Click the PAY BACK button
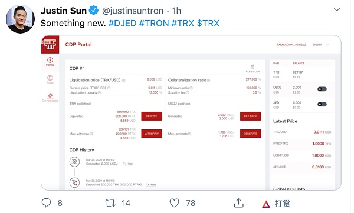 coord(250,116)
